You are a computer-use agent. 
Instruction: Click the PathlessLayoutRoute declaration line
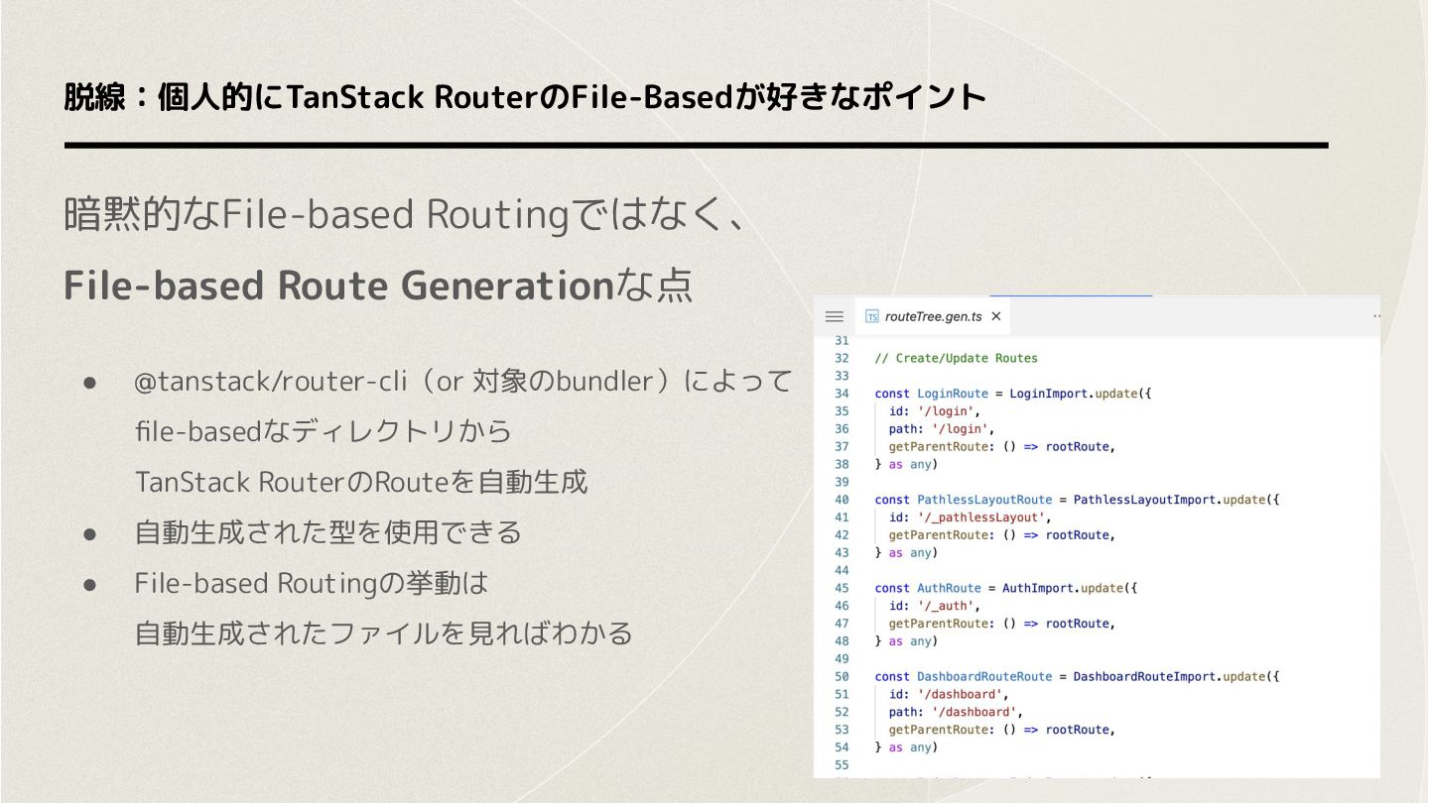click(1077, 500)
